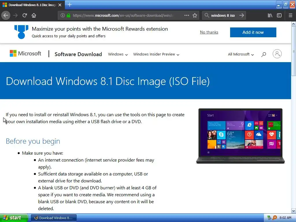The width and height of the screenshot is (296, 222).
Task: Click the 8:02 AM taskbar clock
Action: click(x=285, y=218)
